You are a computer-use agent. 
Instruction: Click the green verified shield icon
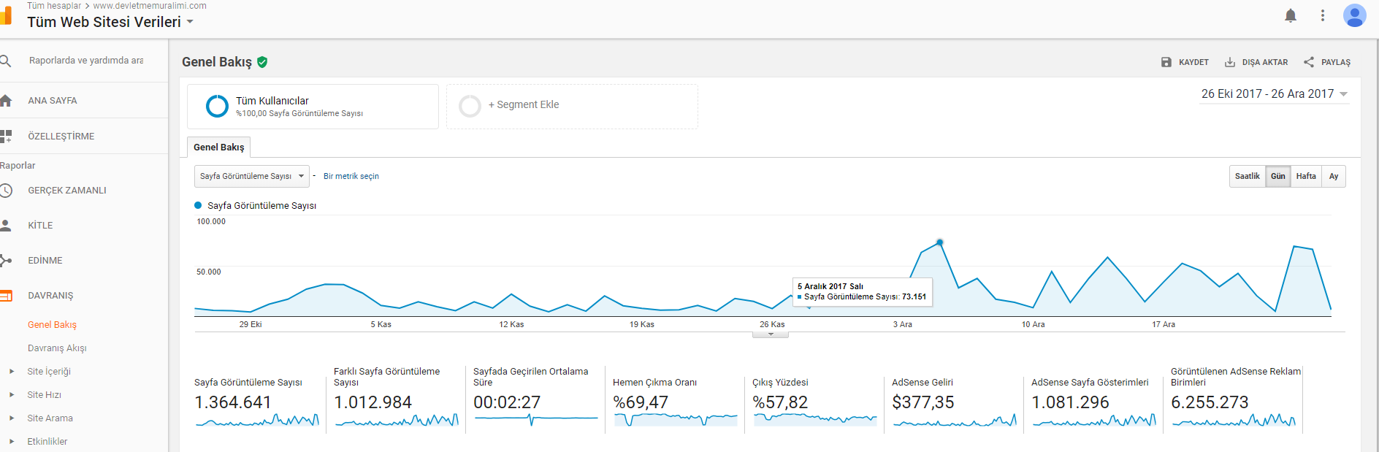coord(262,62)
